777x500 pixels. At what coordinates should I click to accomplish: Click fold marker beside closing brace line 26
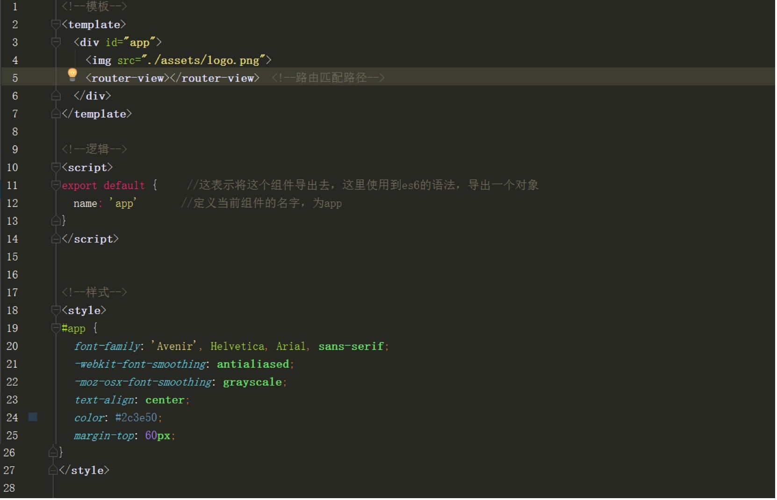(x=53, y=452)
